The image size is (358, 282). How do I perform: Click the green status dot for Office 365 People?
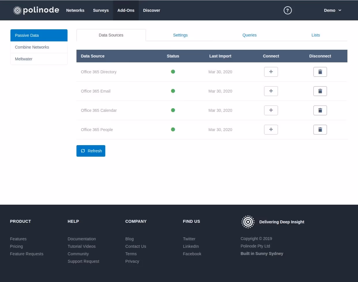[x=173, y=129]
